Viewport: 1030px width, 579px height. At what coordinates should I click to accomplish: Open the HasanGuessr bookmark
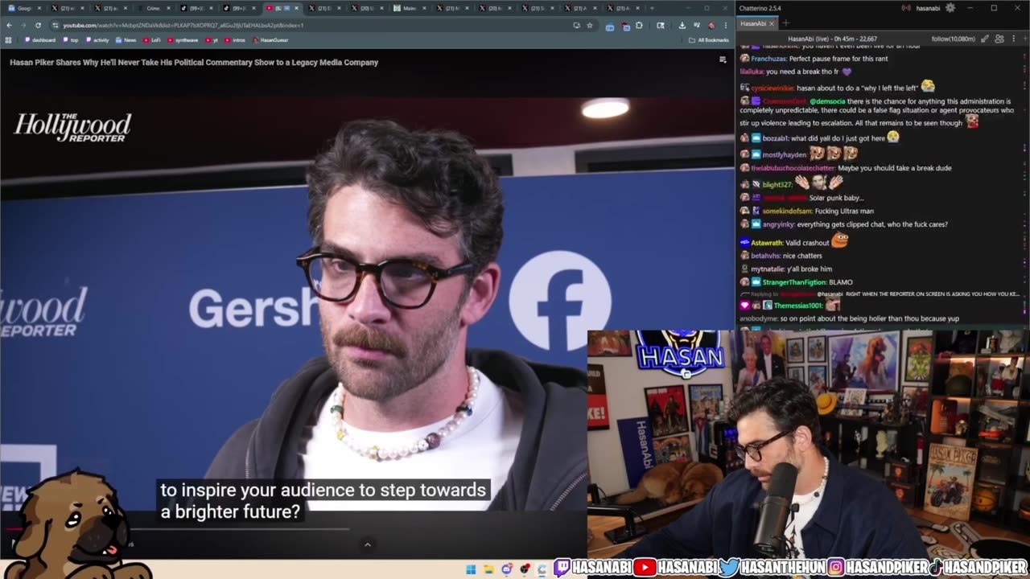(270, 39)
